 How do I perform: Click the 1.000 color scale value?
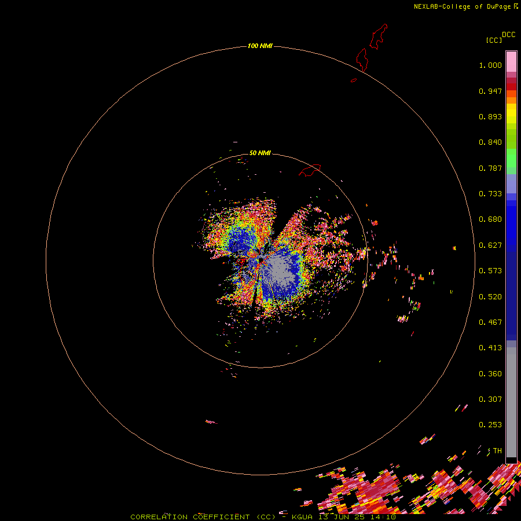click(490, 65)
